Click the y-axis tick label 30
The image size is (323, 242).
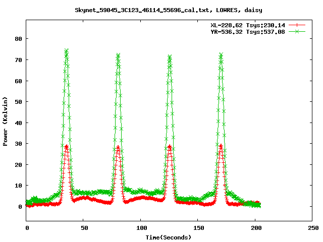[18, 144]
